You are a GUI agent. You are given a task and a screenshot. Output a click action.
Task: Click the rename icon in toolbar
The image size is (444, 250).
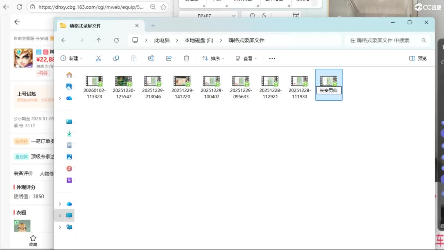(151, 58)
